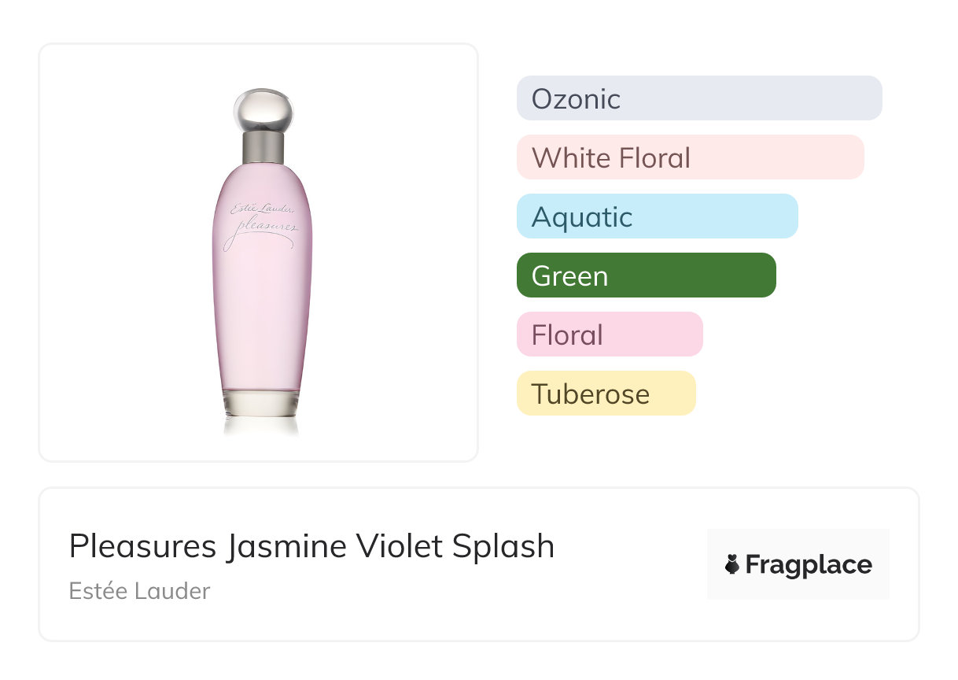Click the metallic collar below the bottle cap
The width and height of the screenshot is (958, 680).
pyautogui.click(x=263, y=144)
